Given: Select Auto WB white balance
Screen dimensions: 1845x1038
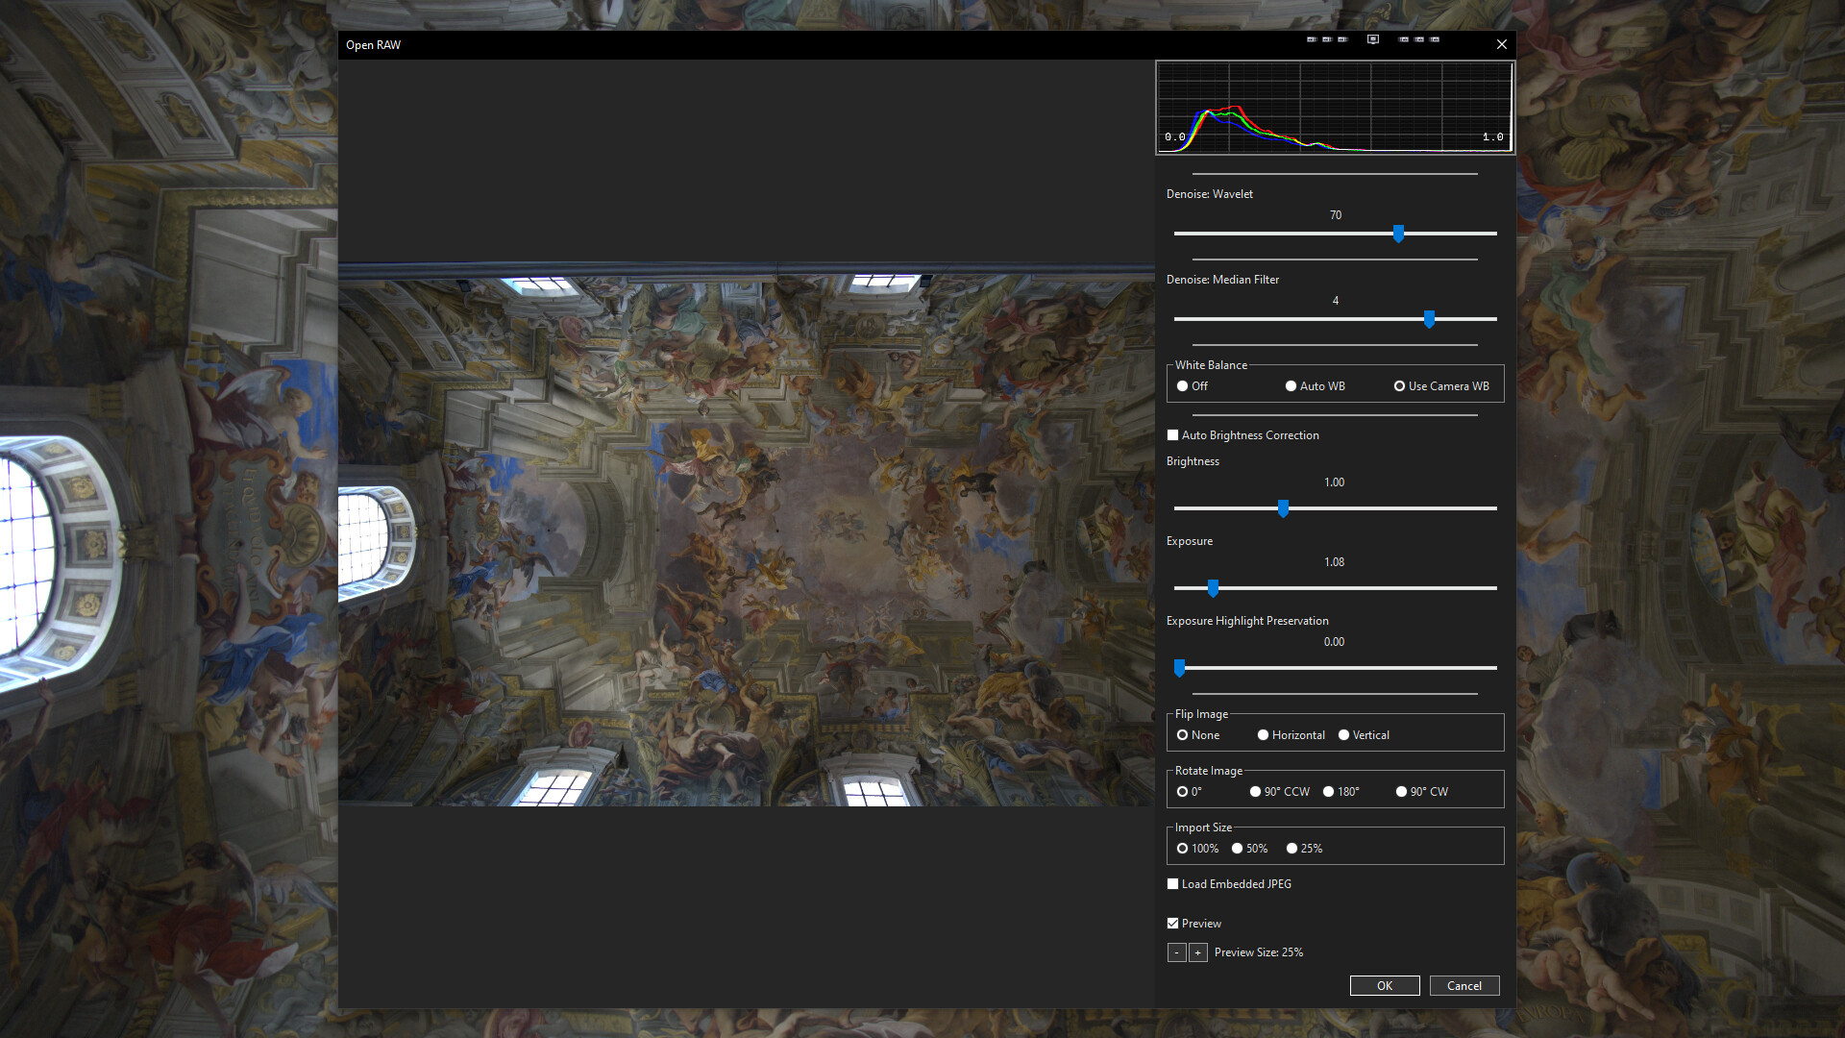Looking at the screenshot, I should (x=1315, y=386).
